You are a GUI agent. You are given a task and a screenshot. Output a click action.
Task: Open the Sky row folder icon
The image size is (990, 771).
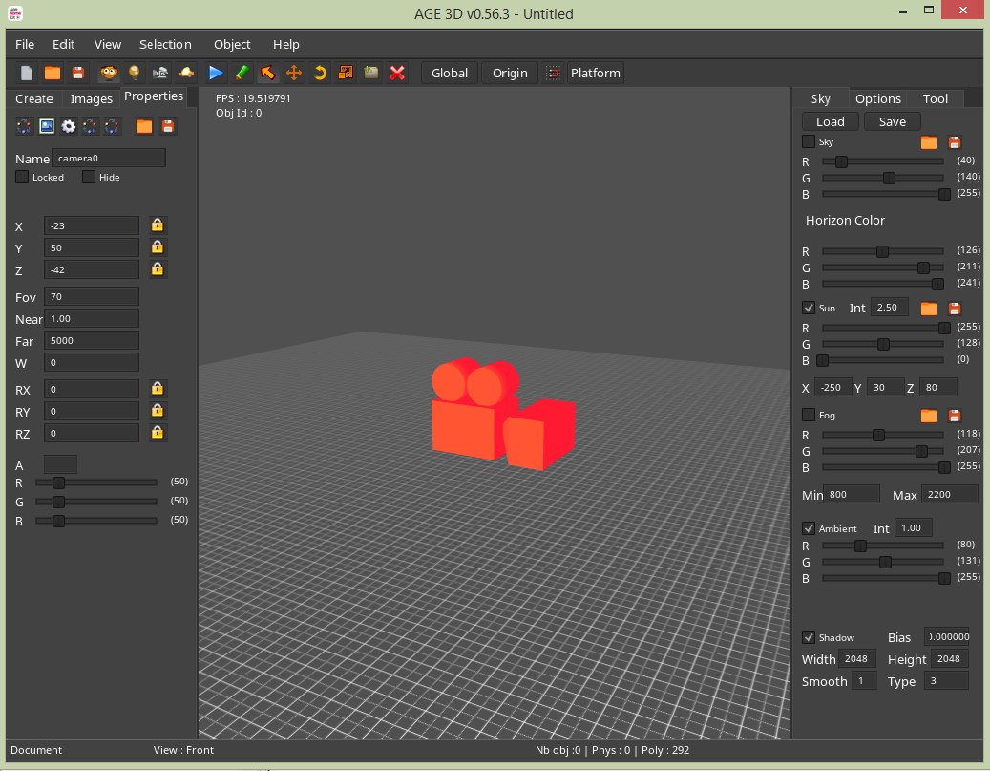pyautogui.click(x=929, y=142)
